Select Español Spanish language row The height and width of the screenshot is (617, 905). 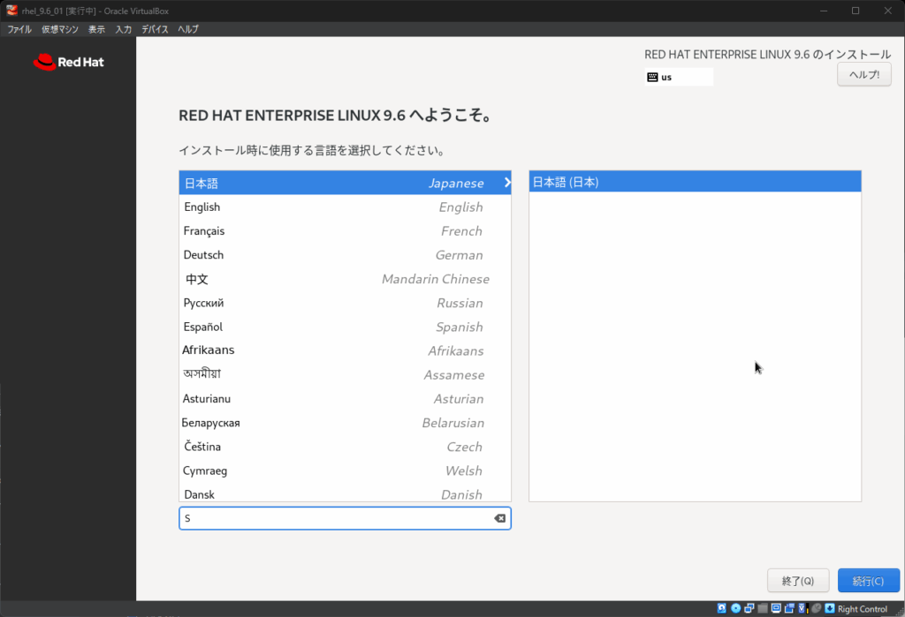pos(346,327)
